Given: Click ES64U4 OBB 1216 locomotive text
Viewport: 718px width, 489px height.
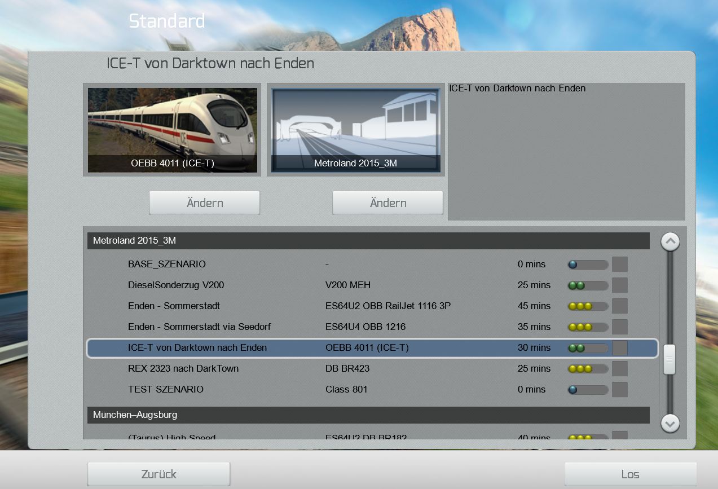Looking at the screenshot, I should point(365,327).
